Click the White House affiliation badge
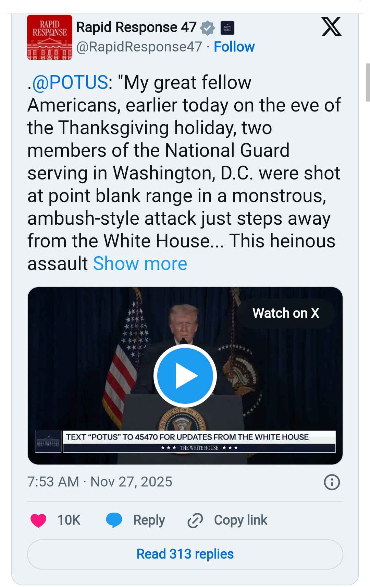Screen dimensions: 370x587 227,28
